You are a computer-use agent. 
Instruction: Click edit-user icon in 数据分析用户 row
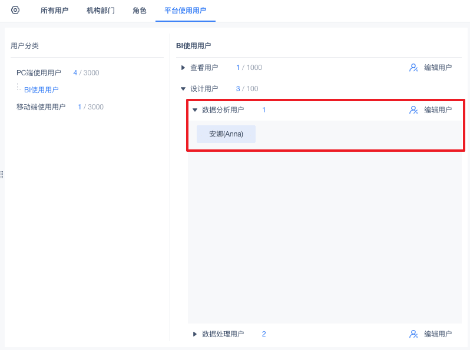[413, 110]
